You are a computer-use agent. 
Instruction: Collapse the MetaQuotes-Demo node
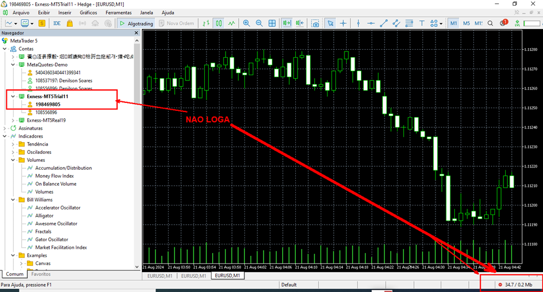(13, 65)
